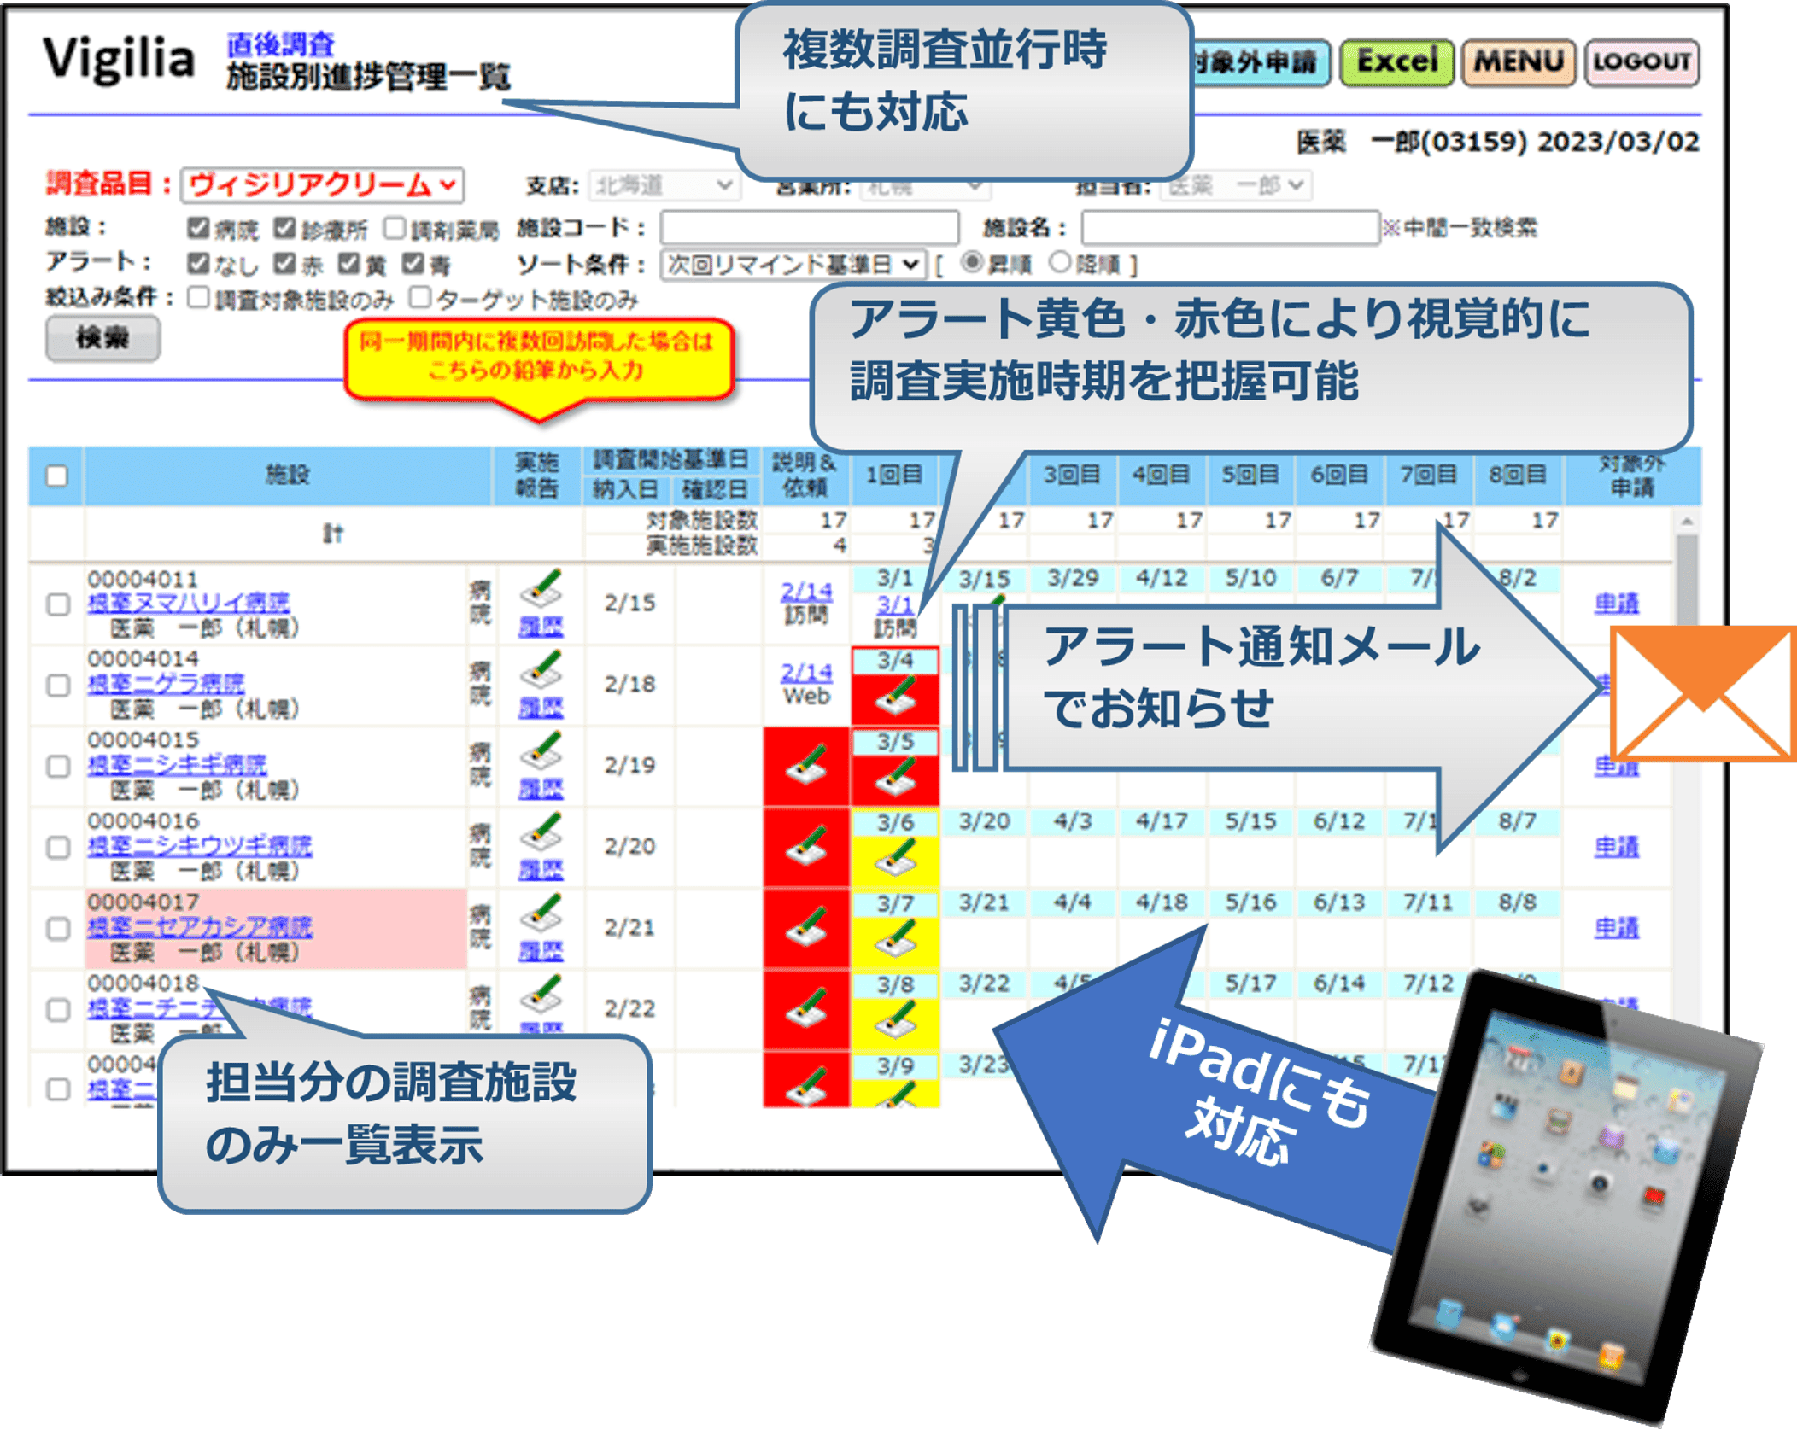Open report pencil for facility 00004014

click(x=541, y=670)
